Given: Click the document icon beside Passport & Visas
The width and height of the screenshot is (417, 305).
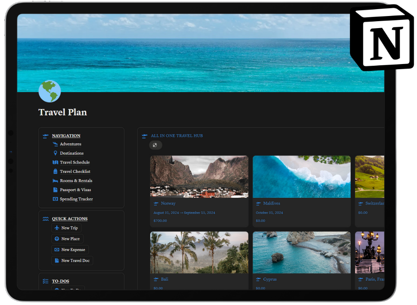Looking at the screenshot, I should coord(55,190).
